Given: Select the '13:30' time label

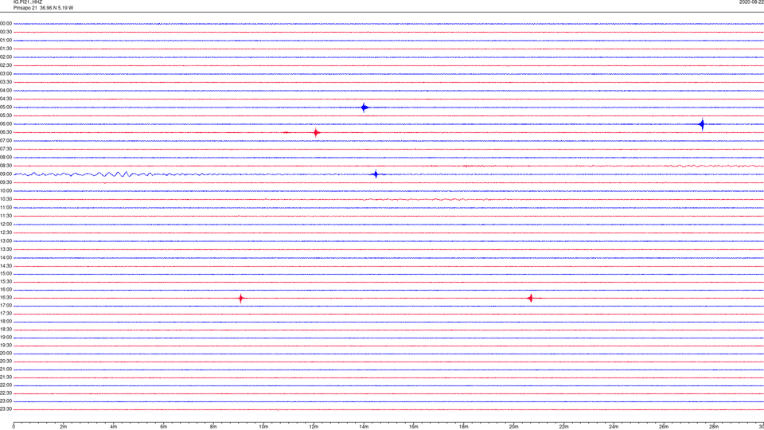Looking at the screenshot, I should click(x=6, y=249).
